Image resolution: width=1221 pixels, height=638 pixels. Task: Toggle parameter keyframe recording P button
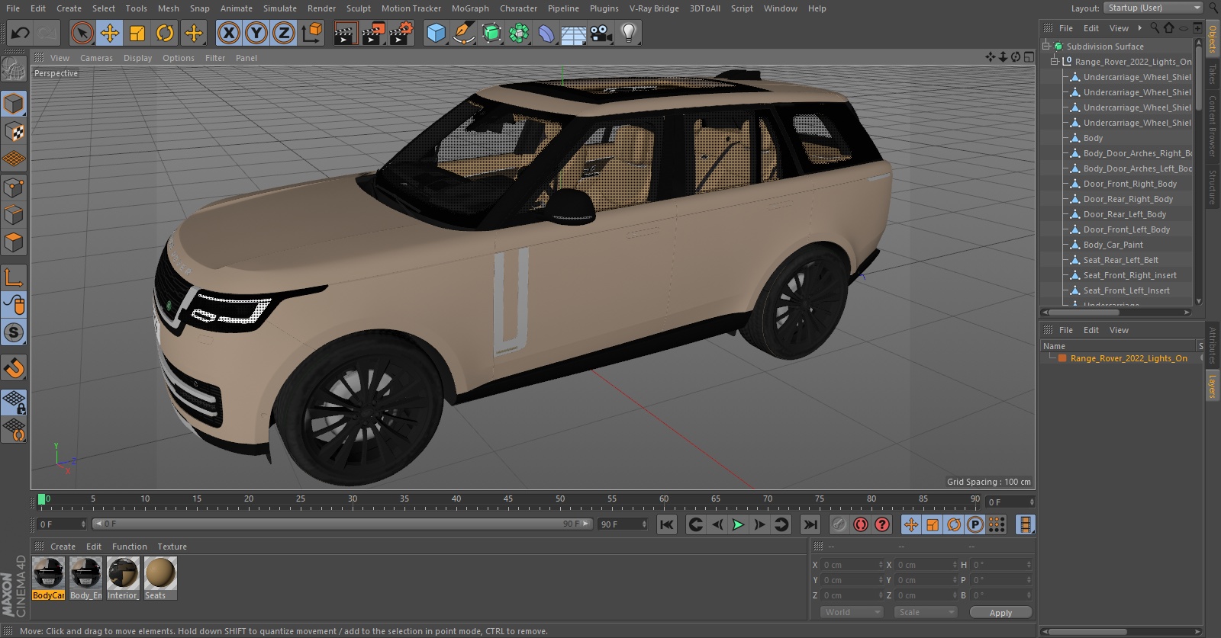[975, 524]
